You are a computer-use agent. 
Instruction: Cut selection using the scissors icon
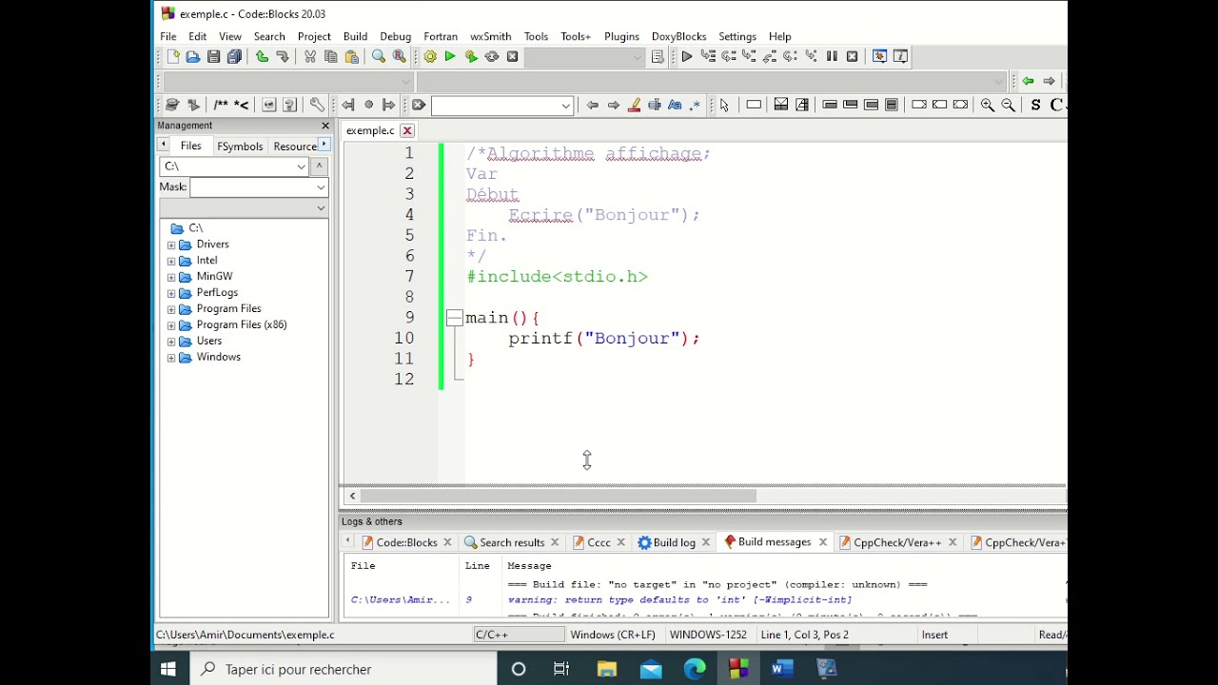pyautogui.click(x=310, y=57)
